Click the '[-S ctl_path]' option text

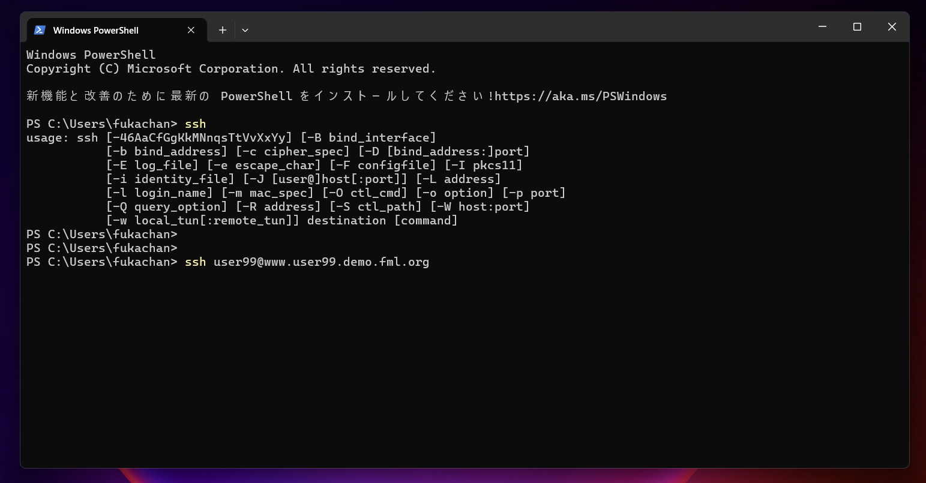376,206
